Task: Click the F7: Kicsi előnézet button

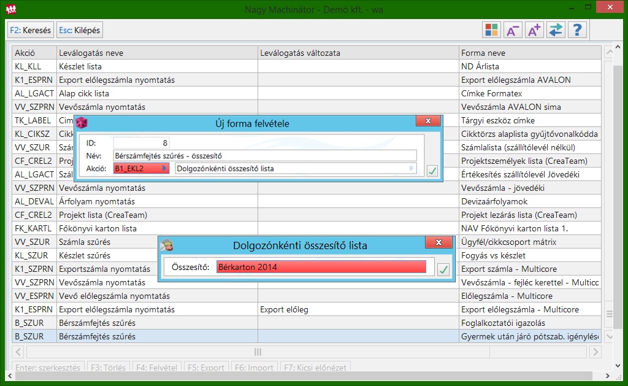Action: pyautogui.click(x=315, y=367)
